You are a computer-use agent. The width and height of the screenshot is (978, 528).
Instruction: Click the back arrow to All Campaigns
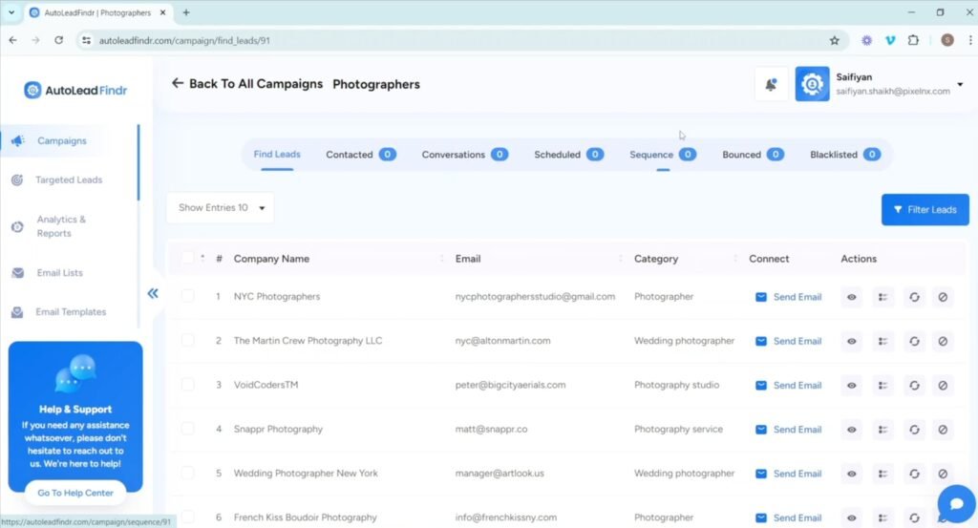tap(178, 84)
